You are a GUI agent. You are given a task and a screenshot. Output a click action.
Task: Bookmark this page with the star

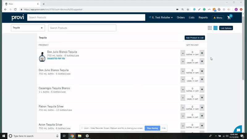188,10
